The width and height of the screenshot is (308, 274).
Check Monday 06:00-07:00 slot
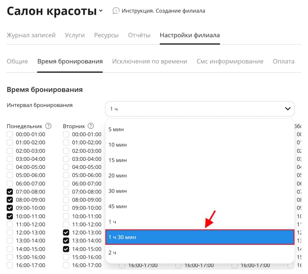click(x=10, y=183)
